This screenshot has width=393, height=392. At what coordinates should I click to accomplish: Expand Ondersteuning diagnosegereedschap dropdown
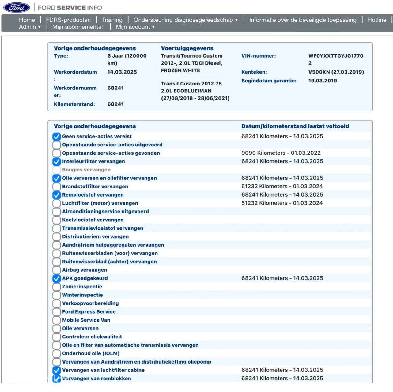(186, 20)
